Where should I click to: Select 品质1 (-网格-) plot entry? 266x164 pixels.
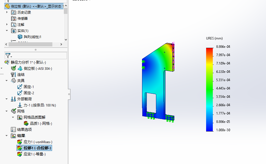41,123
